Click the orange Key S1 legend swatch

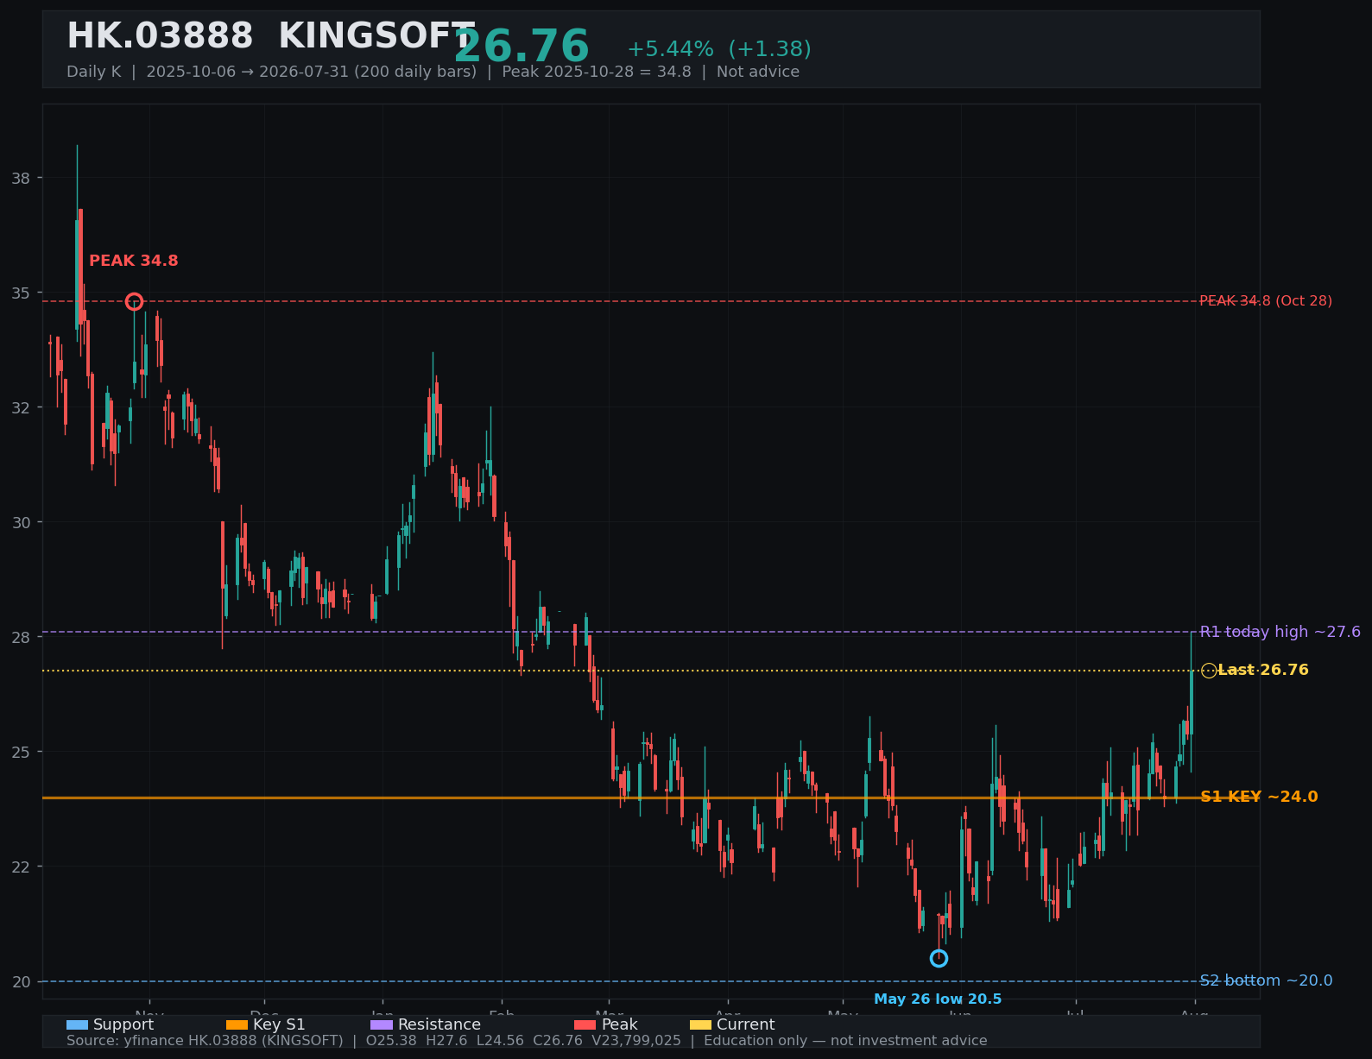(237, 1024)
